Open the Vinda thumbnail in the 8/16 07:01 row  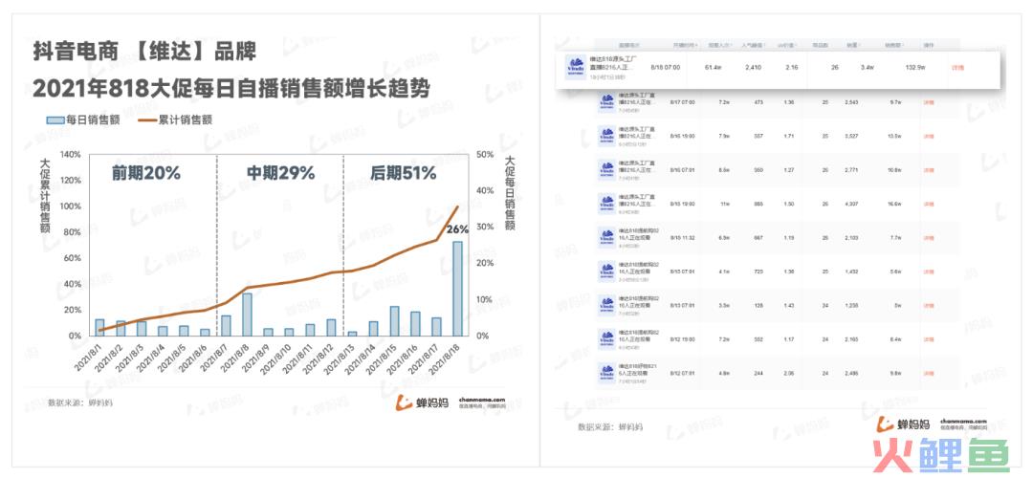(x=606, y=169)
